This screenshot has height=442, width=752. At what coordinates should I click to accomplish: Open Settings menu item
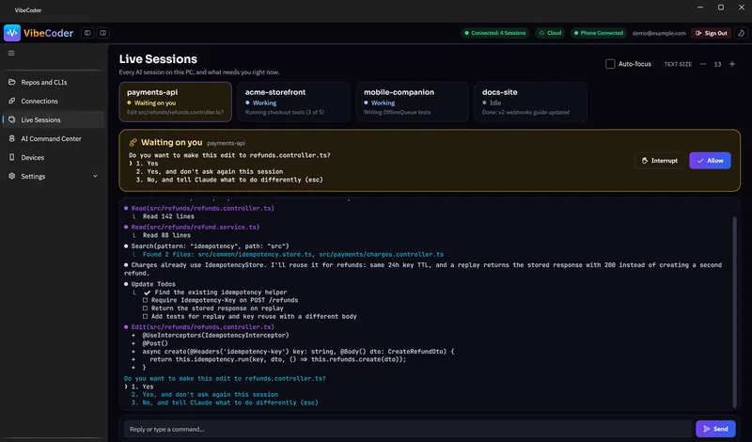click(x=54, y=176)
